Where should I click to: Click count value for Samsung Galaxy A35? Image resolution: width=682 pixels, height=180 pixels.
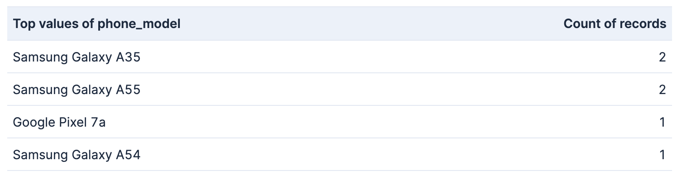(x=662, y=57)
